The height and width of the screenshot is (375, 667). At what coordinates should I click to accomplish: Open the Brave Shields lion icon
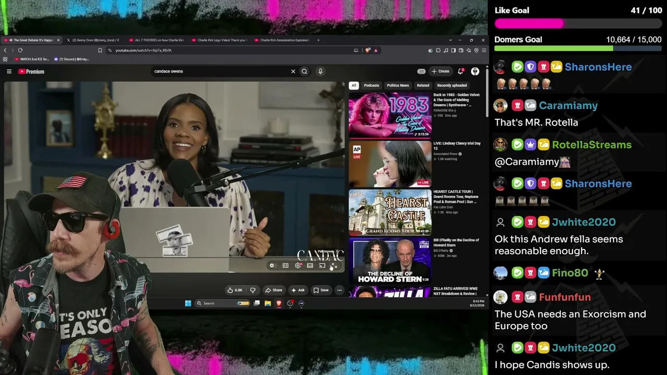pyautogui.click(x=368, y=51)
